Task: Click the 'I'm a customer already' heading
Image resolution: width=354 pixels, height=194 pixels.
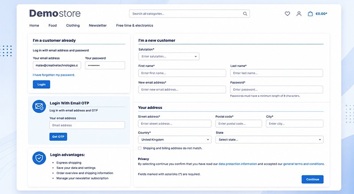Action: pyautogui.click(x=54, y=41)
